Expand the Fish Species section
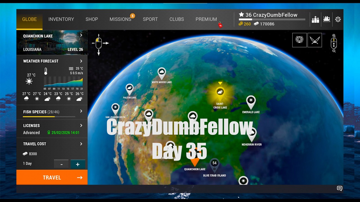The height and width of the screenshot is (202, 360). pos(81,111)
